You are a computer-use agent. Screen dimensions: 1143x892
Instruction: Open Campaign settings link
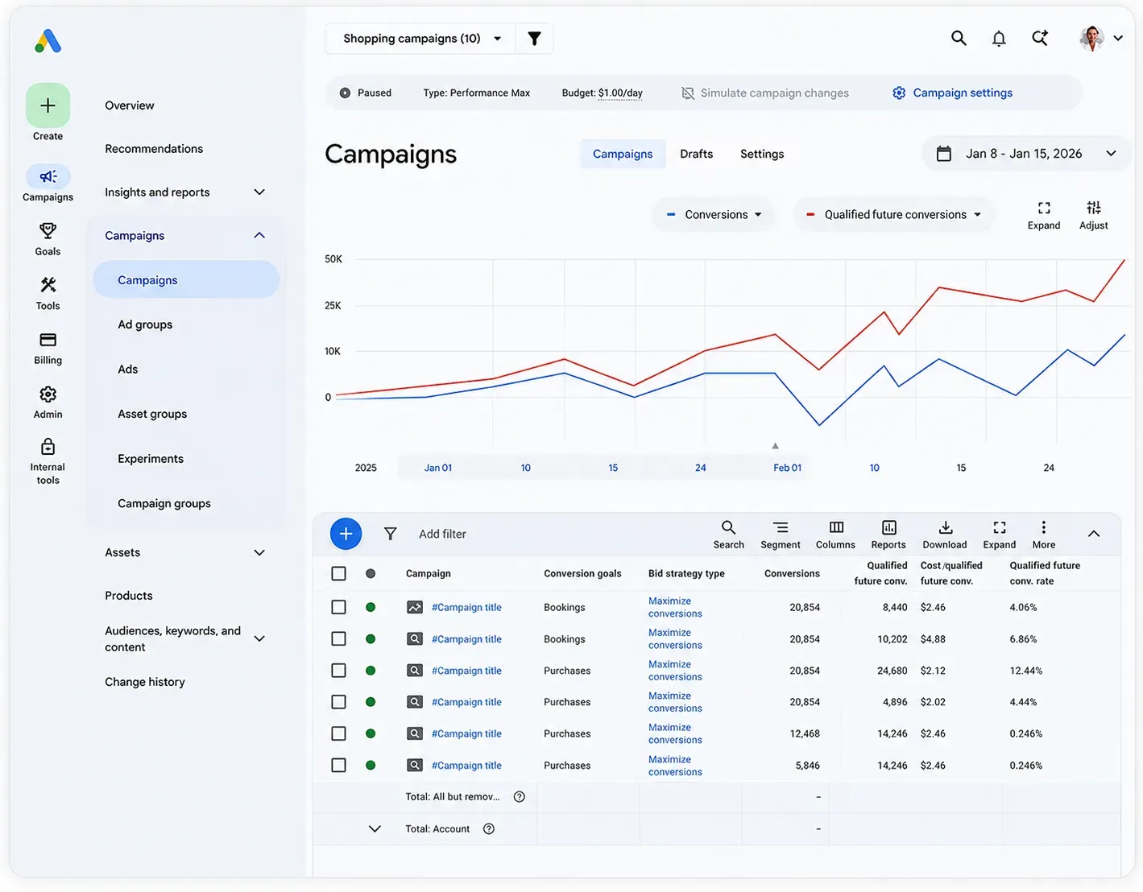953,93
